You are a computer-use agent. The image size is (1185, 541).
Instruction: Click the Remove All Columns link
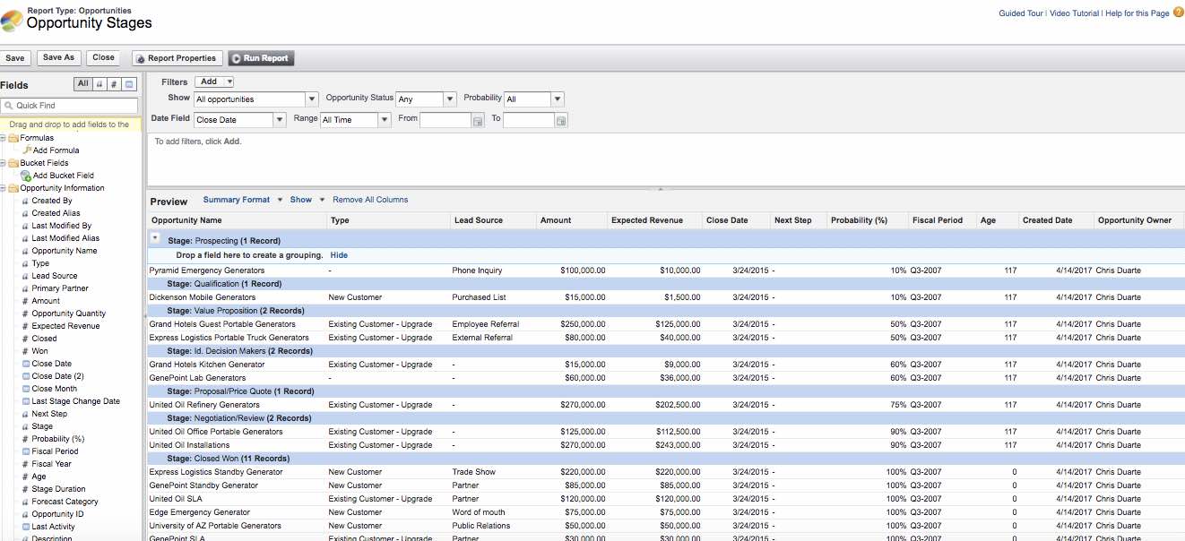click(x=370, y=200)
